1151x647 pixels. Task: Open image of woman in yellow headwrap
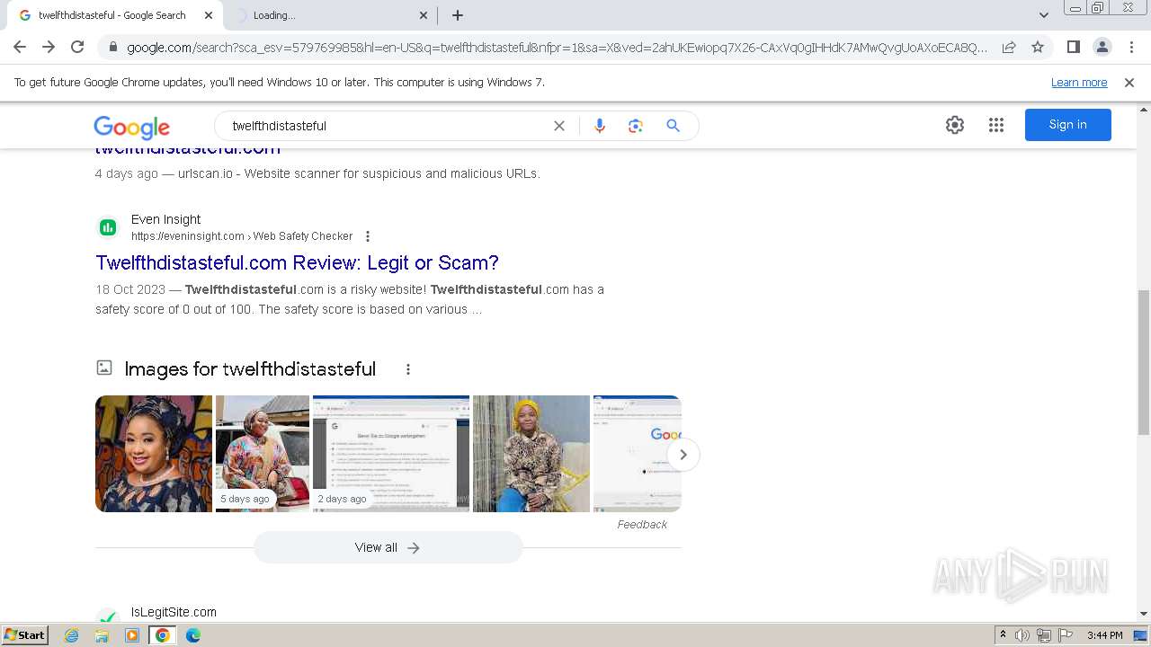click(531, 454)
